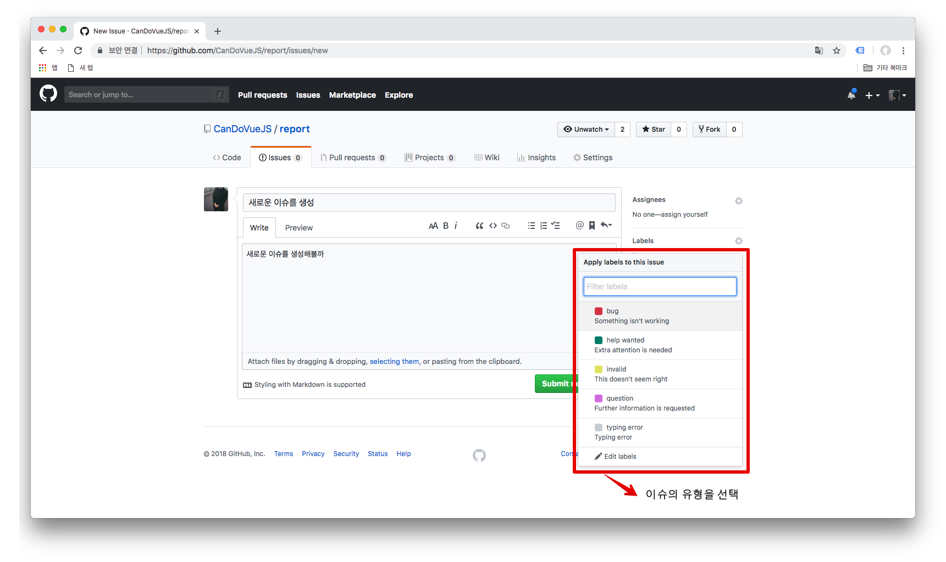This screenshot has height=562, width=946.
Task: Select the invalid label
Action: tap(660, 374)
